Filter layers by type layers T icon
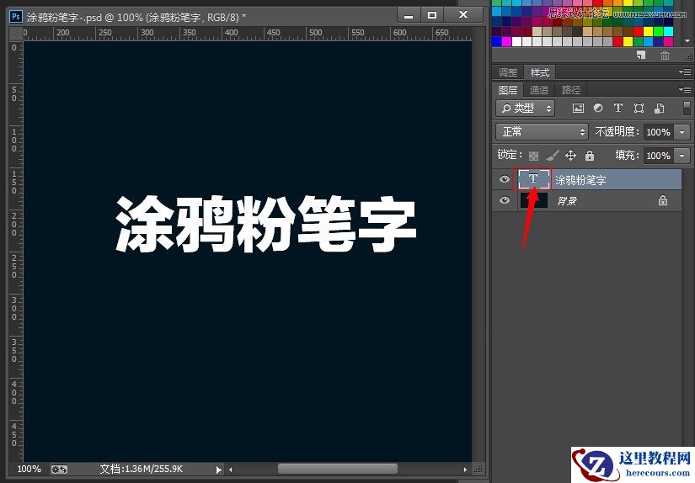Screen dimensions: 695x483 pos(617,108)
